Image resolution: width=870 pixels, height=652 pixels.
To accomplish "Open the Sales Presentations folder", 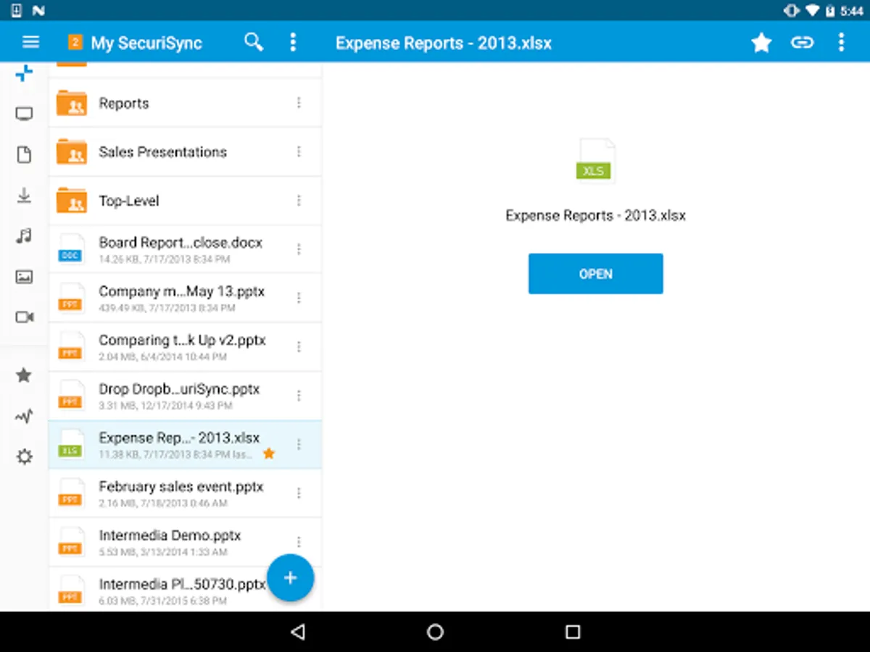I will click(x=185, y=152).
